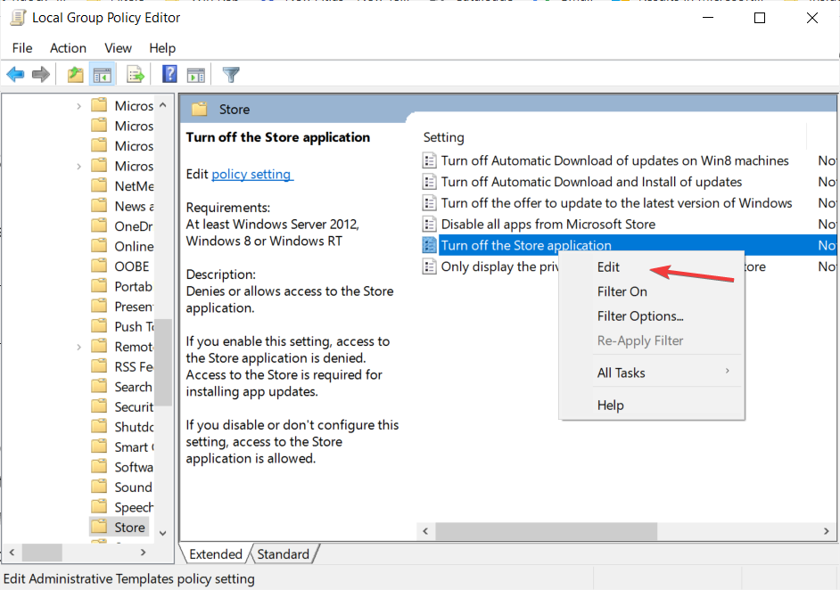Click the Back arrow toolbar icon
840x590 pixels.
coord(15,75)
